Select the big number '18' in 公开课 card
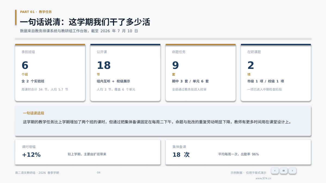Image resolution: width=326 pixels, height=183 pixels. 104,65
